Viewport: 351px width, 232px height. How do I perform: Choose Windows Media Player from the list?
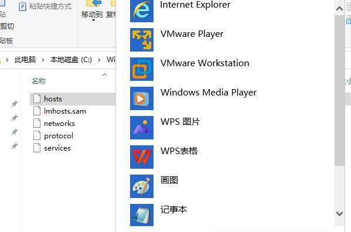coord(209,93)
